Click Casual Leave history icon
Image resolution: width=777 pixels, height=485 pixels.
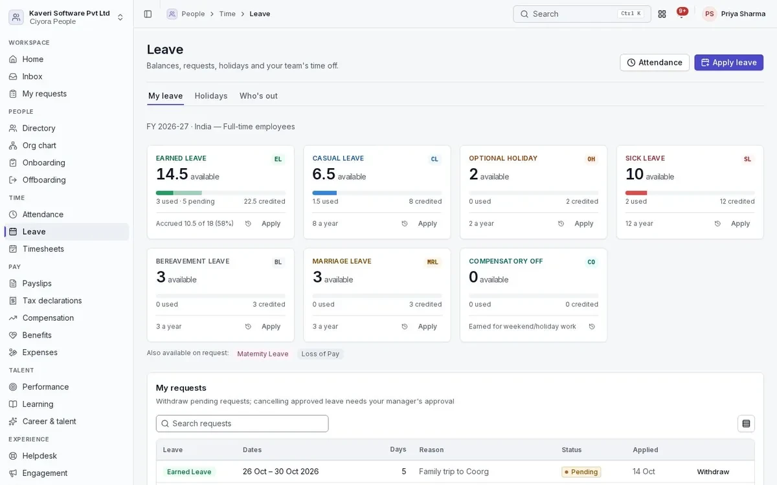(x=405, y=224)
